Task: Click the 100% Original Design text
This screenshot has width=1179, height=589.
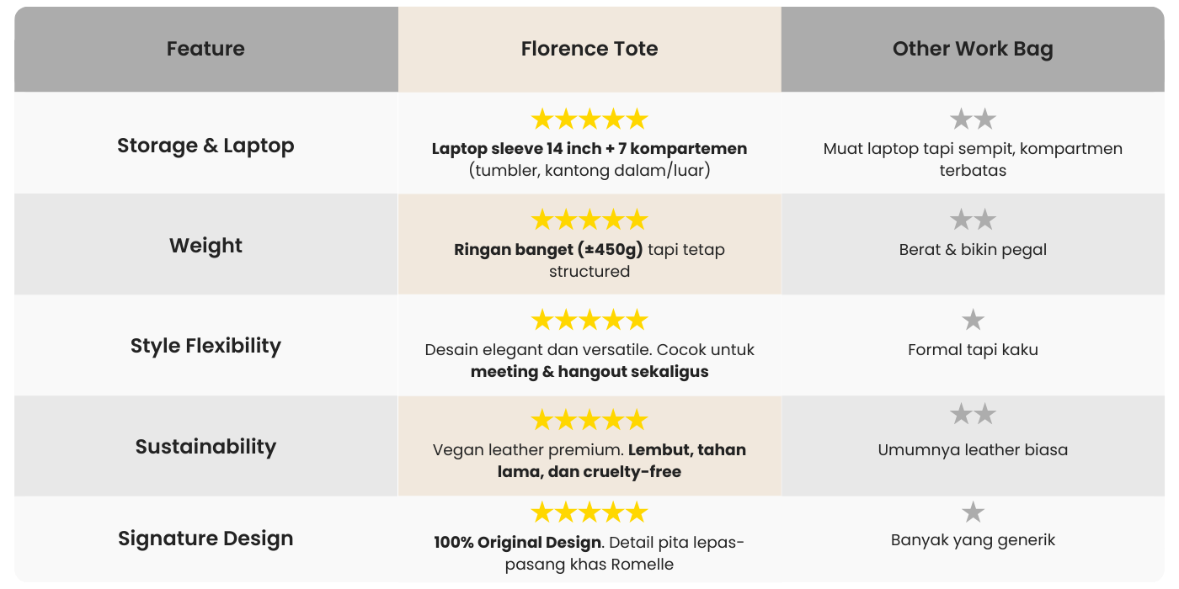Action: [517, 542]
